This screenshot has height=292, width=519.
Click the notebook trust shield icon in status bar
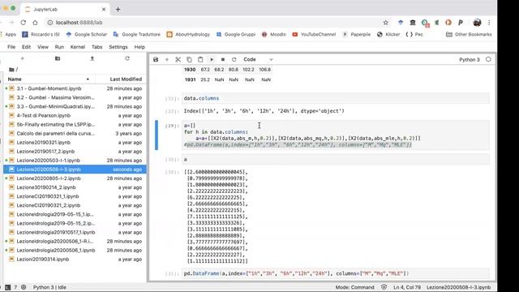[x=384, y=287]
